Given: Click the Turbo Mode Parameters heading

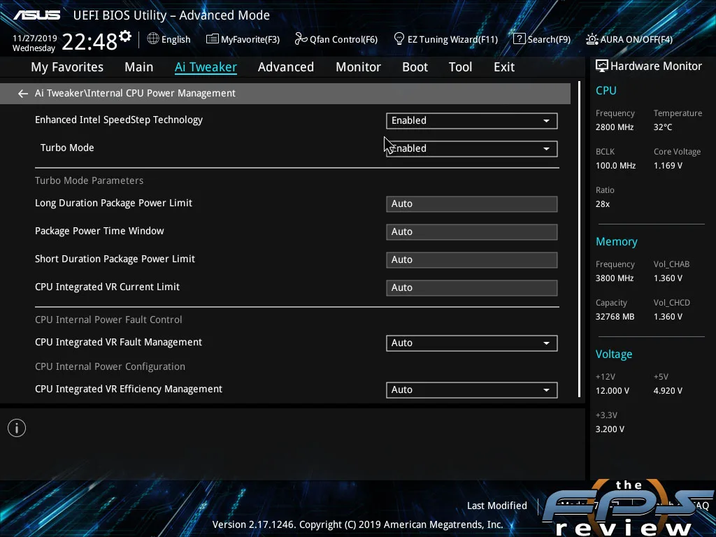Looking at the screenshot, I should [89, 180].
